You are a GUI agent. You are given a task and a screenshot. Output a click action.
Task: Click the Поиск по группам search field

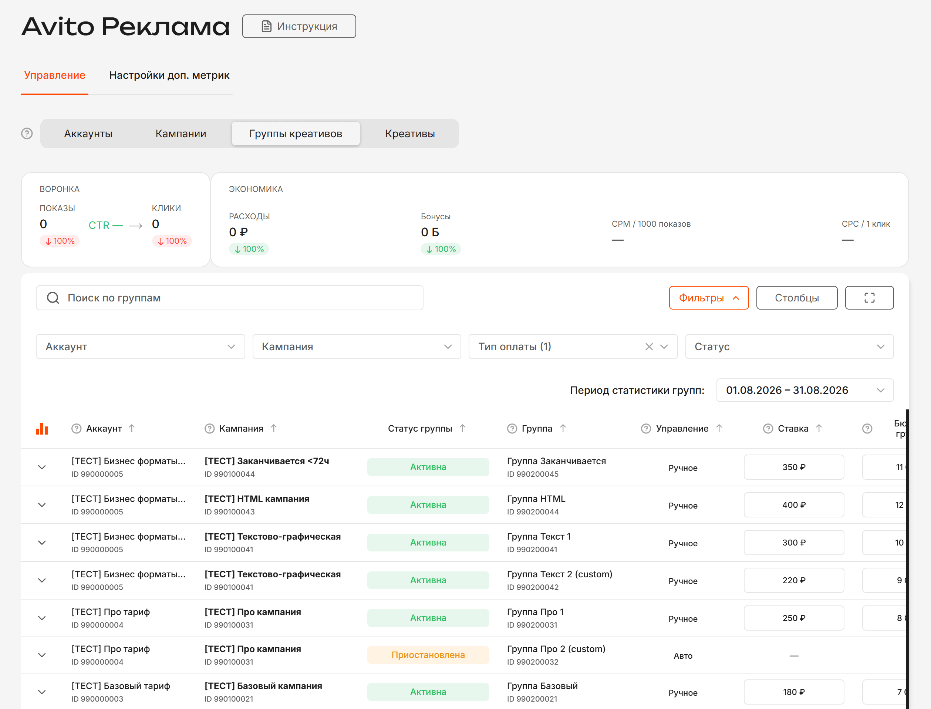tap(230, 298)
